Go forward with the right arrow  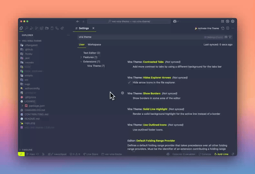83,21
